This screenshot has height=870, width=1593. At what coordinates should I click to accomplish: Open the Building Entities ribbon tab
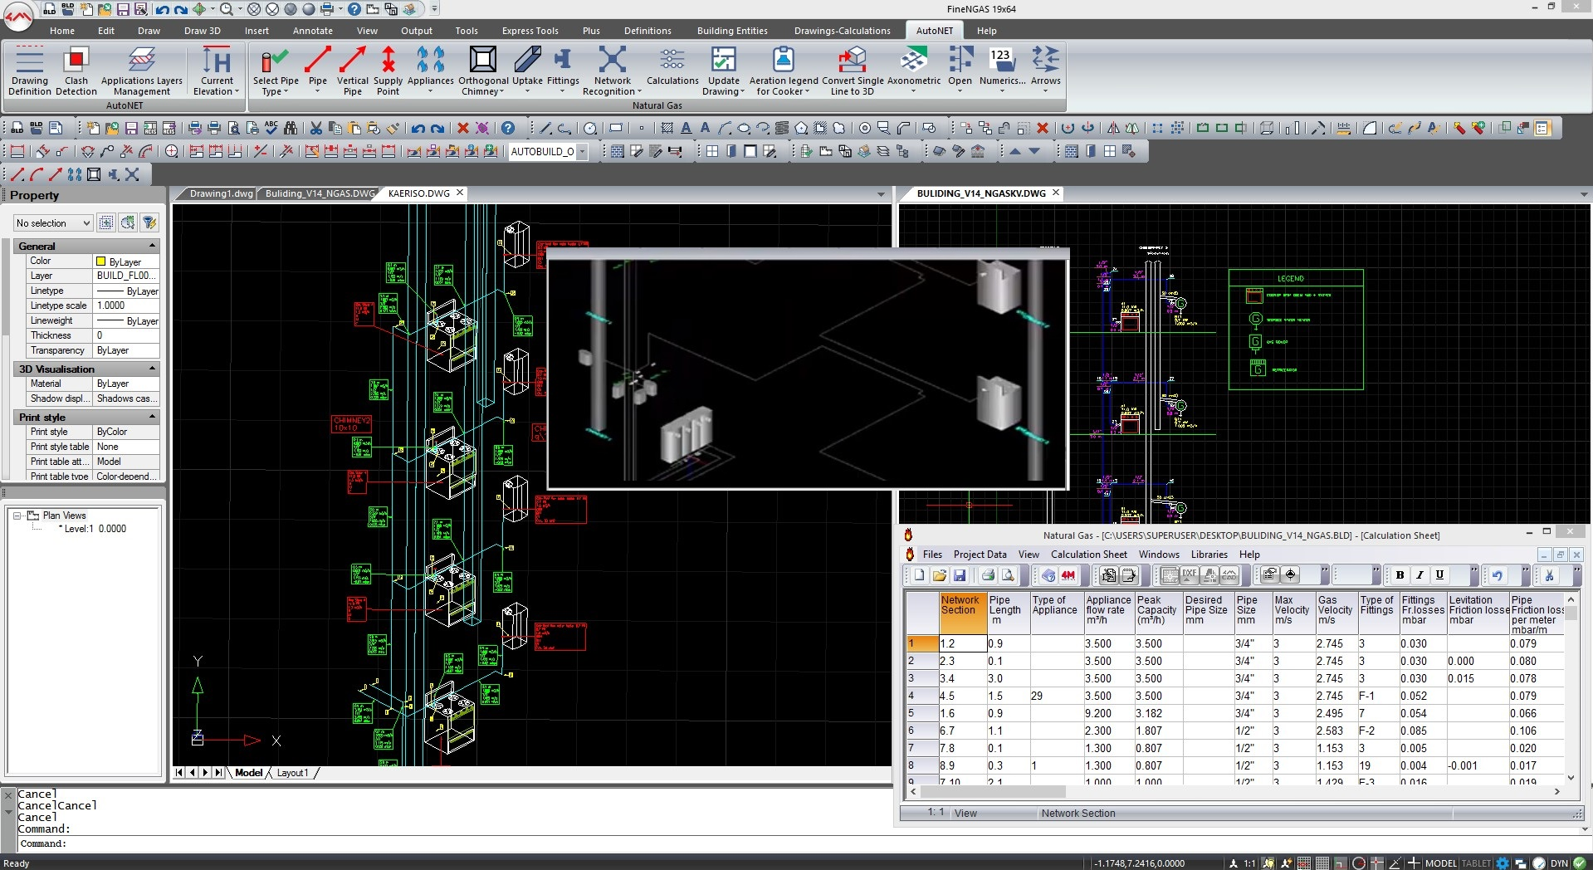pos(731,31)
